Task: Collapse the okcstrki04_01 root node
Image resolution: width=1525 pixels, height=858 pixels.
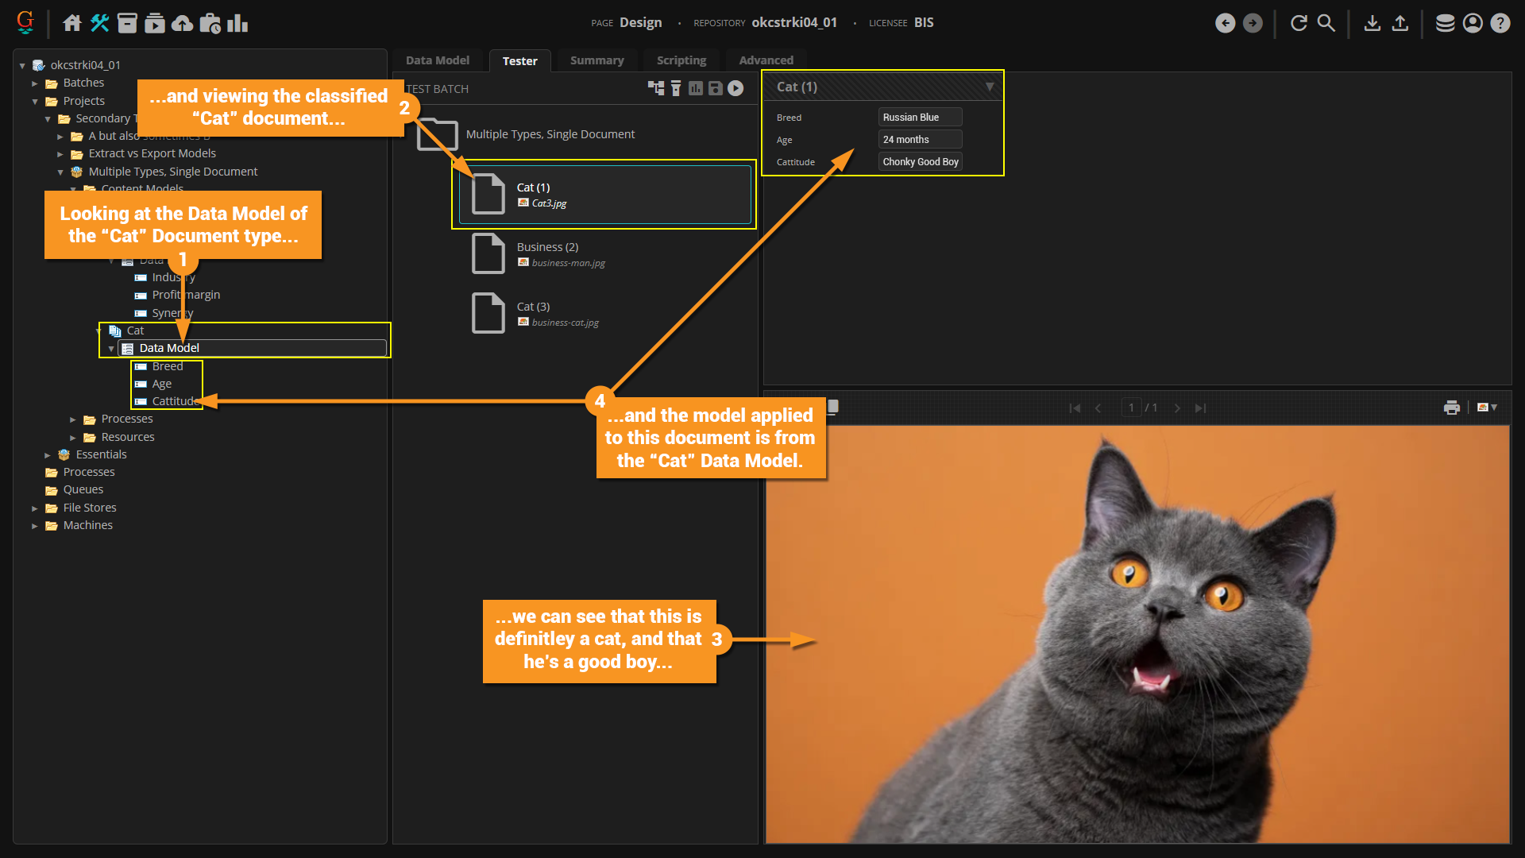Action: coord(22,65)
